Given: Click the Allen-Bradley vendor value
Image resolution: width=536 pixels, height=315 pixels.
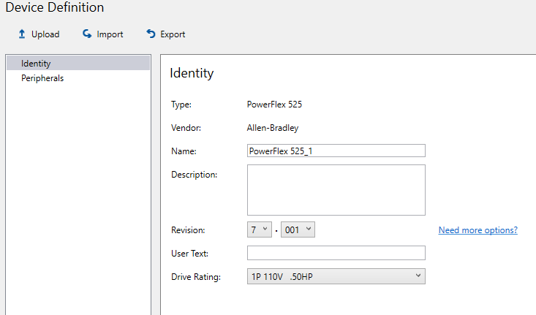Looking at the screenshot, I should [273, 128].
